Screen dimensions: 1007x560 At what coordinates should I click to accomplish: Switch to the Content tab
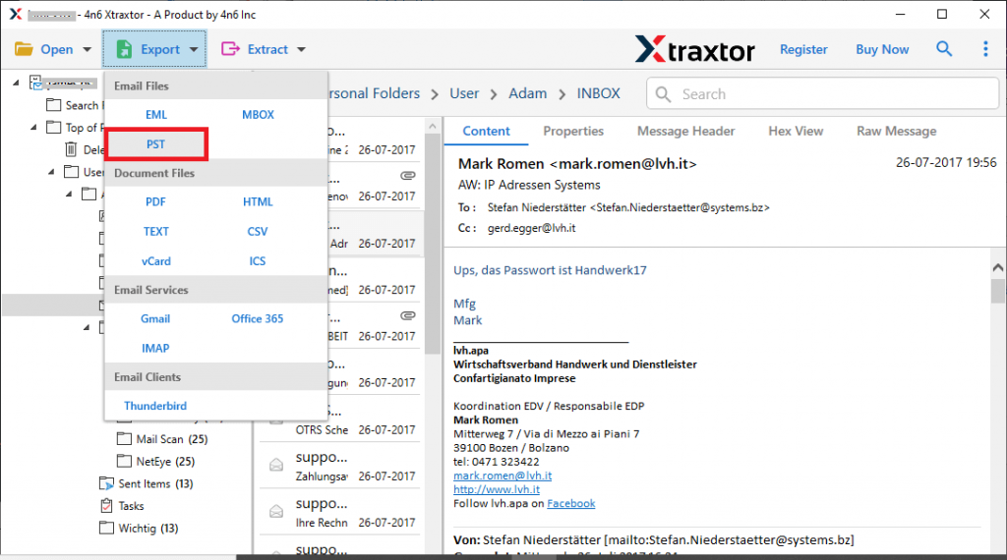click(x=486, y=131)
